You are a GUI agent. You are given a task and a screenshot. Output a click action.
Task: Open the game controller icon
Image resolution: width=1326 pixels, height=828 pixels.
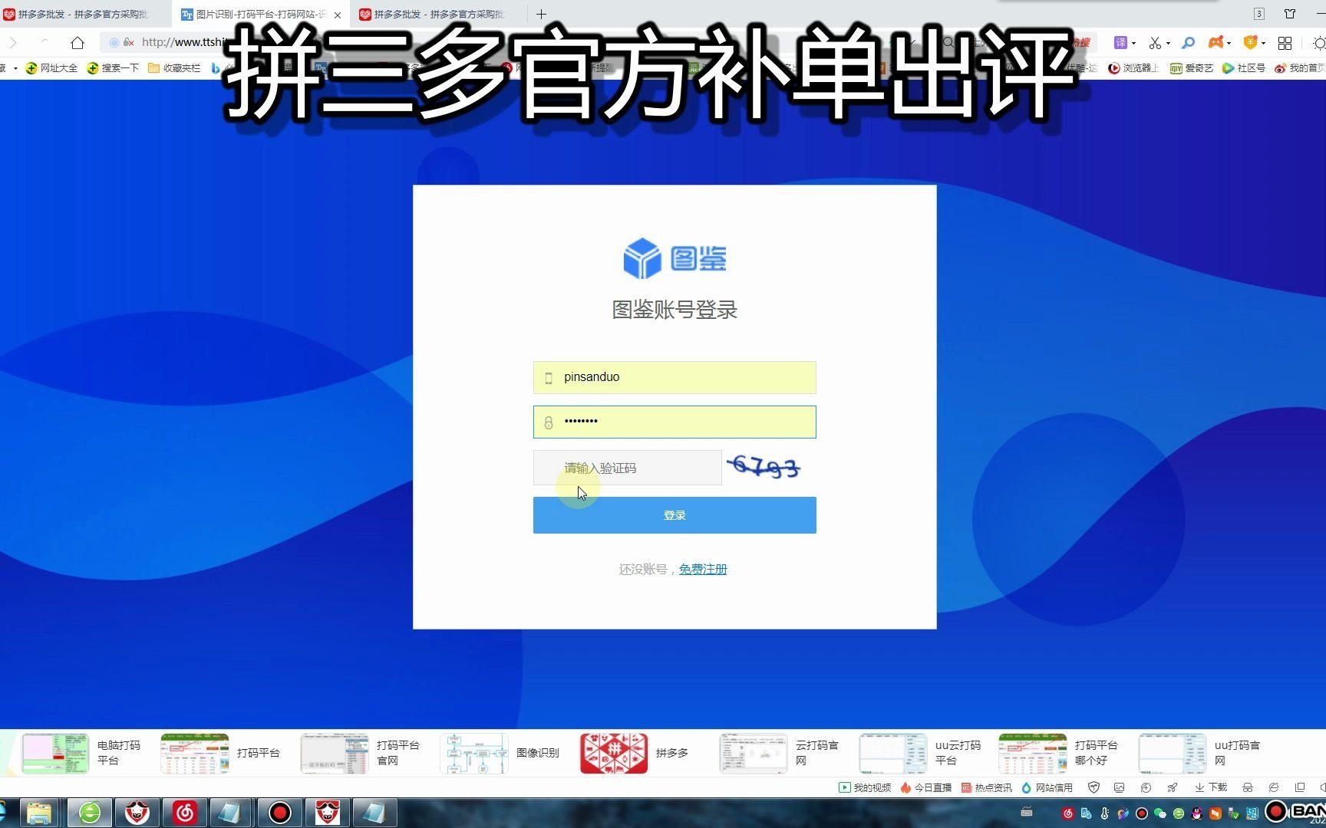[x=1215, y=42]
